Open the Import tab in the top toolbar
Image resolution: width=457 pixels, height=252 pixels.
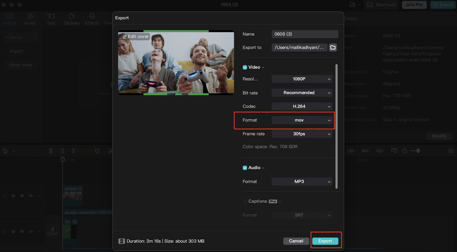coord(10,19)
